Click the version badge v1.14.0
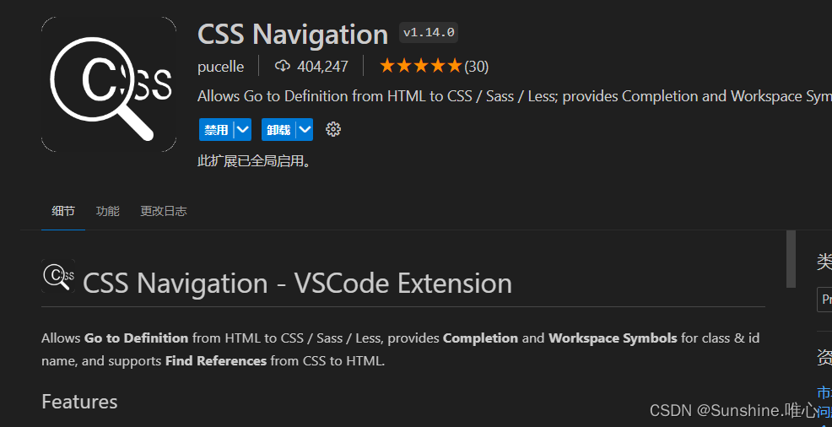 (x=429, y=33)
